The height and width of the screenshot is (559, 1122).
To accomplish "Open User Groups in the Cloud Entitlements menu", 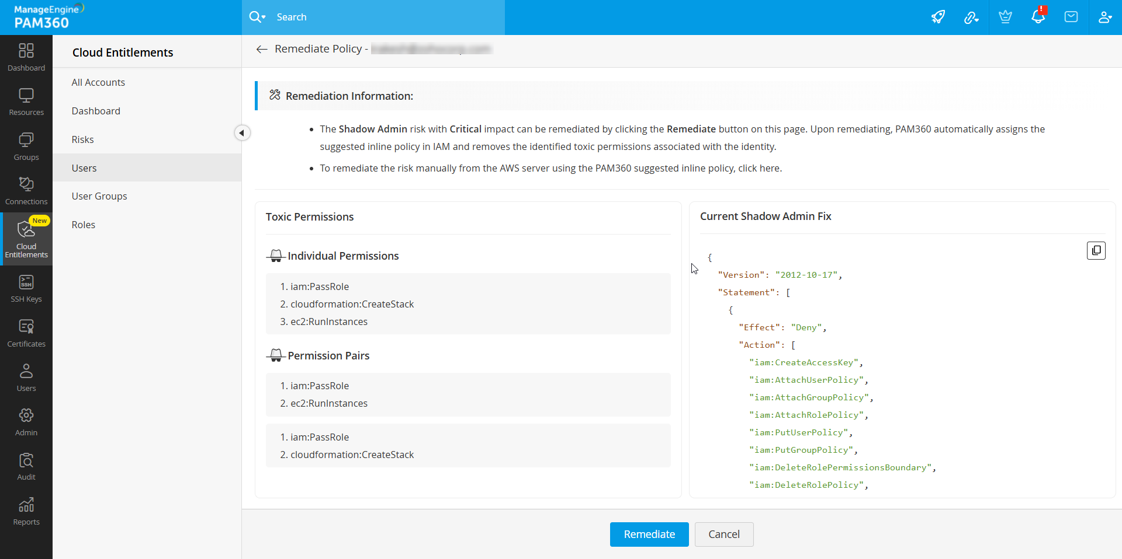I will point(99,196).
